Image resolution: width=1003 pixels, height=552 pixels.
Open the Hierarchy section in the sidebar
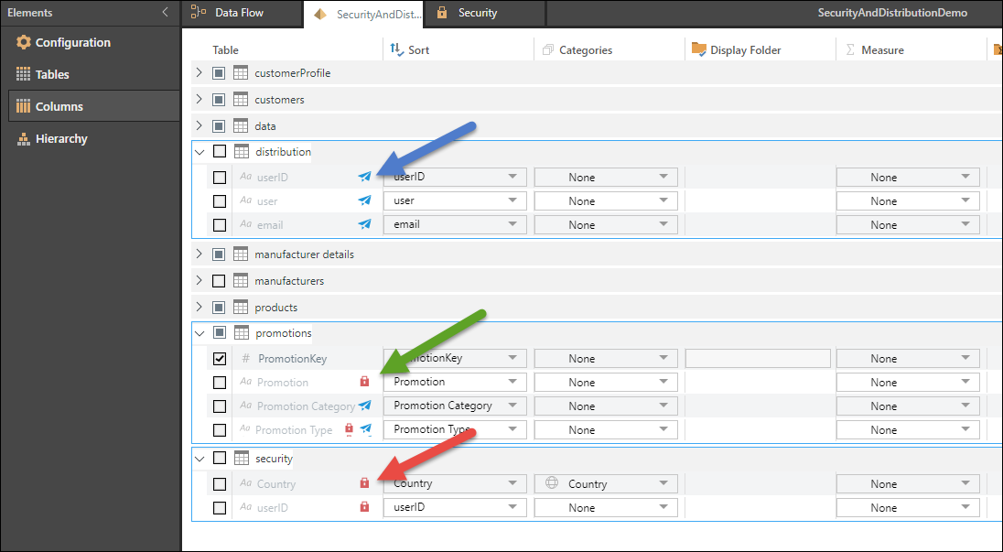61,139
